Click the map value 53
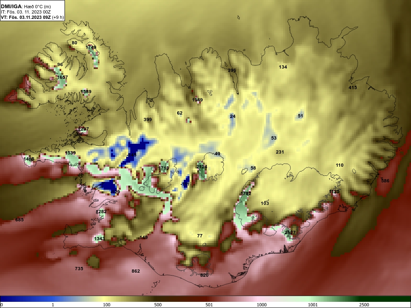 click(274, 138)
